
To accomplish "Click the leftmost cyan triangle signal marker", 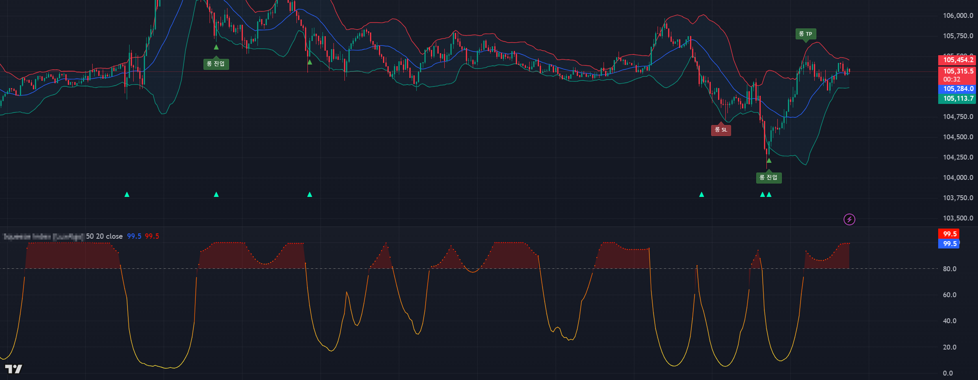I will click(127, 195).
